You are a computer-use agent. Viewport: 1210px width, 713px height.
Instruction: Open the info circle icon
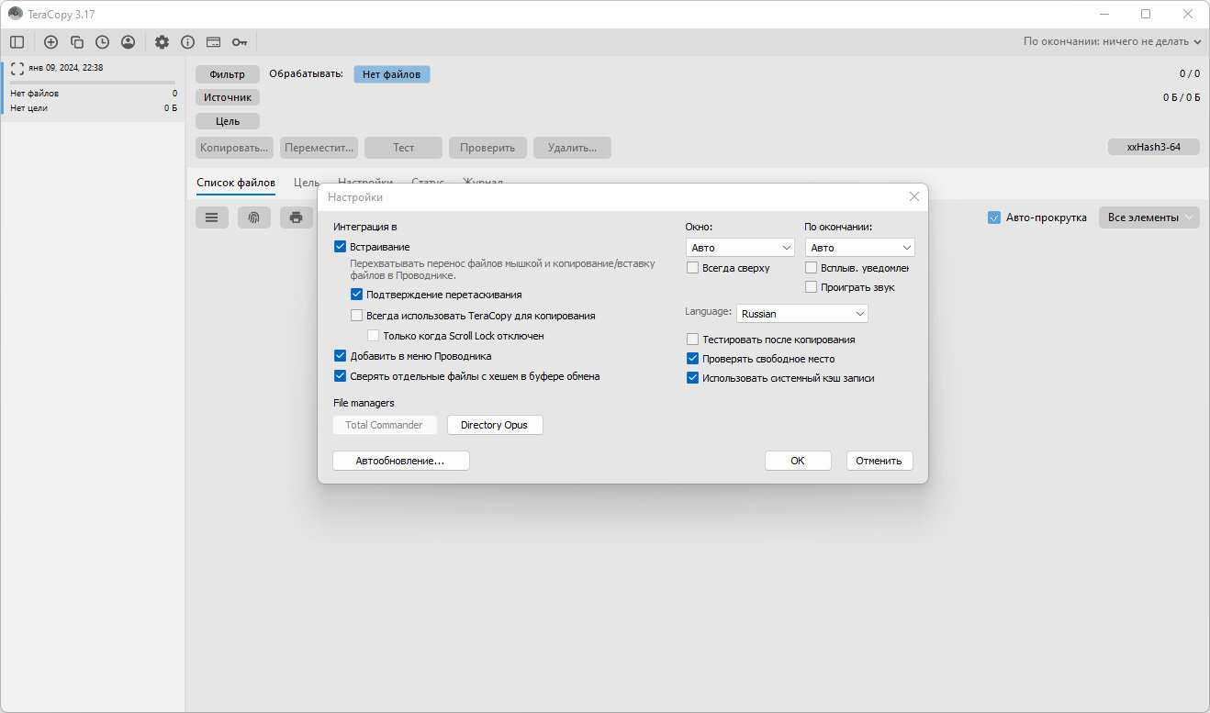(x=188, y=42)
